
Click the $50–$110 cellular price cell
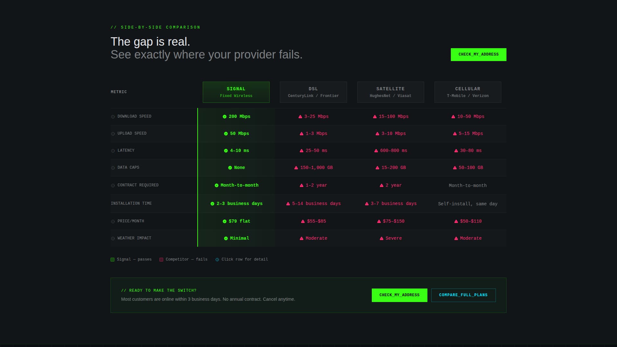point(468,221)
